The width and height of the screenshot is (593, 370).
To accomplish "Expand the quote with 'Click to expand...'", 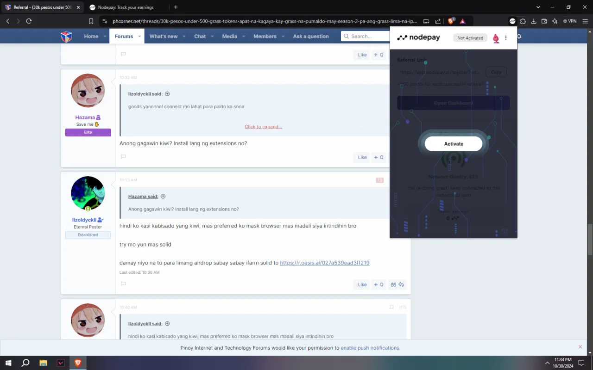I will pyautogui.click(x=263, y=127).
